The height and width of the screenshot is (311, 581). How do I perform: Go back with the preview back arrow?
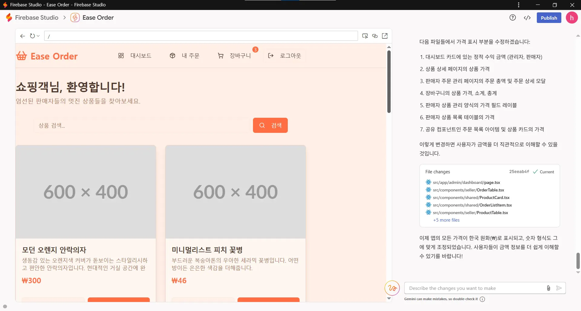[22, 36]
